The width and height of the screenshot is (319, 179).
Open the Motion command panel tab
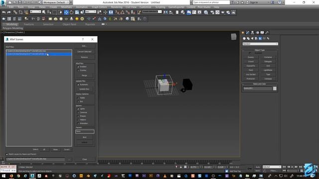[x=257, y=33]
